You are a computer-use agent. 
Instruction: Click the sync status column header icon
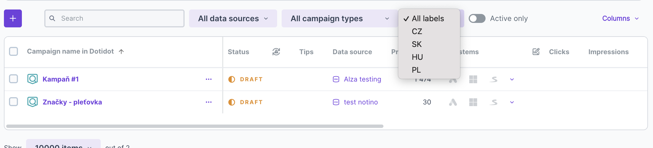(276, 52)
